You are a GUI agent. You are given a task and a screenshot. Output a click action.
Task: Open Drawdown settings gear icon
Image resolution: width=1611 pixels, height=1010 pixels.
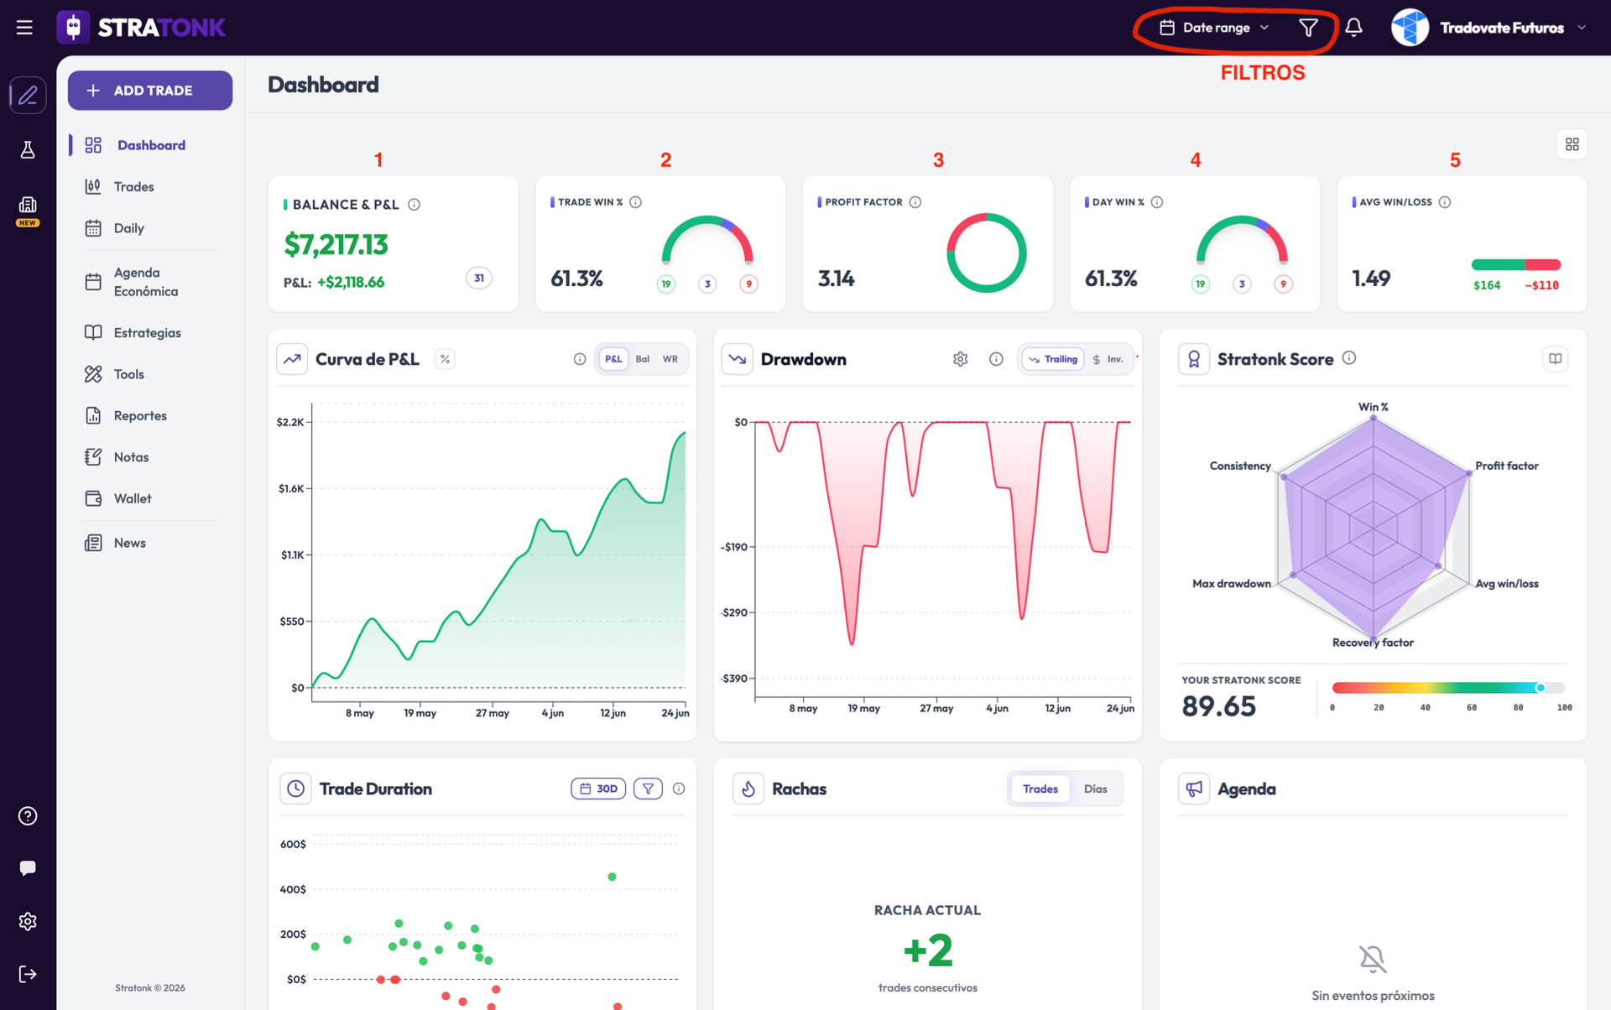coord(961,359)
